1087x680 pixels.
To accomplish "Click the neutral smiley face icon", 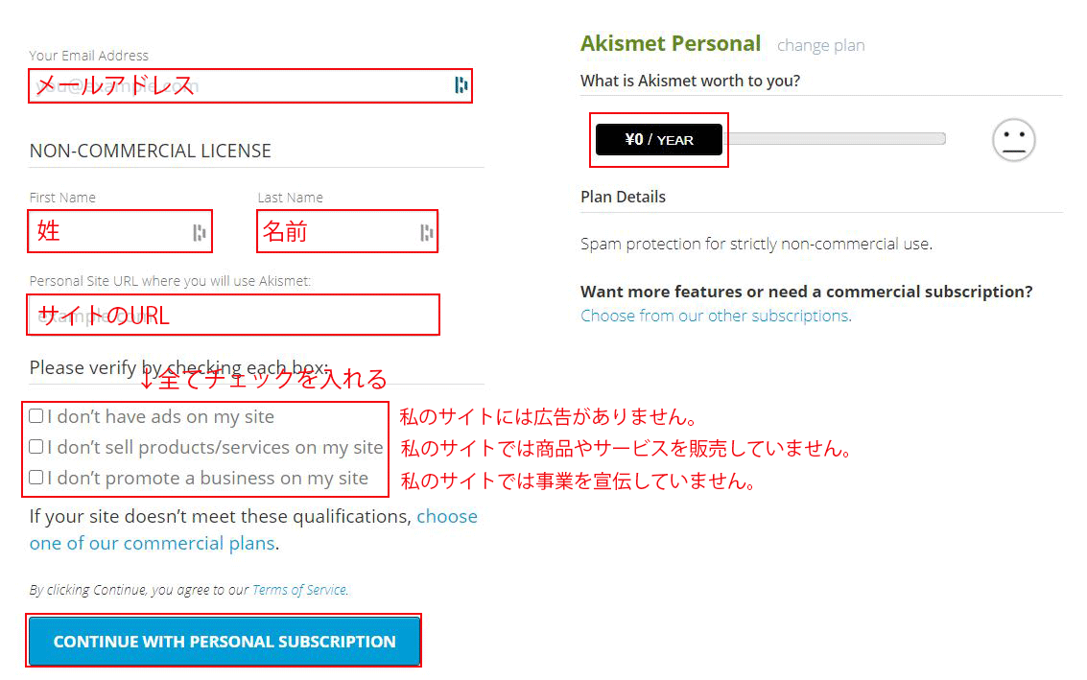I will click(1013, 140).
